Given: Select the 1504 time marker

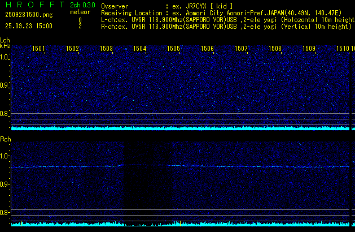Looking at the screenshot, I should pyautogui.click(x=140, y=49).
